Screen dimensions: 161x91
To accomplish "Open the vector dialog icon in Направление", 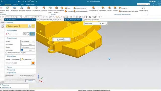I will (x=28, y=34).
